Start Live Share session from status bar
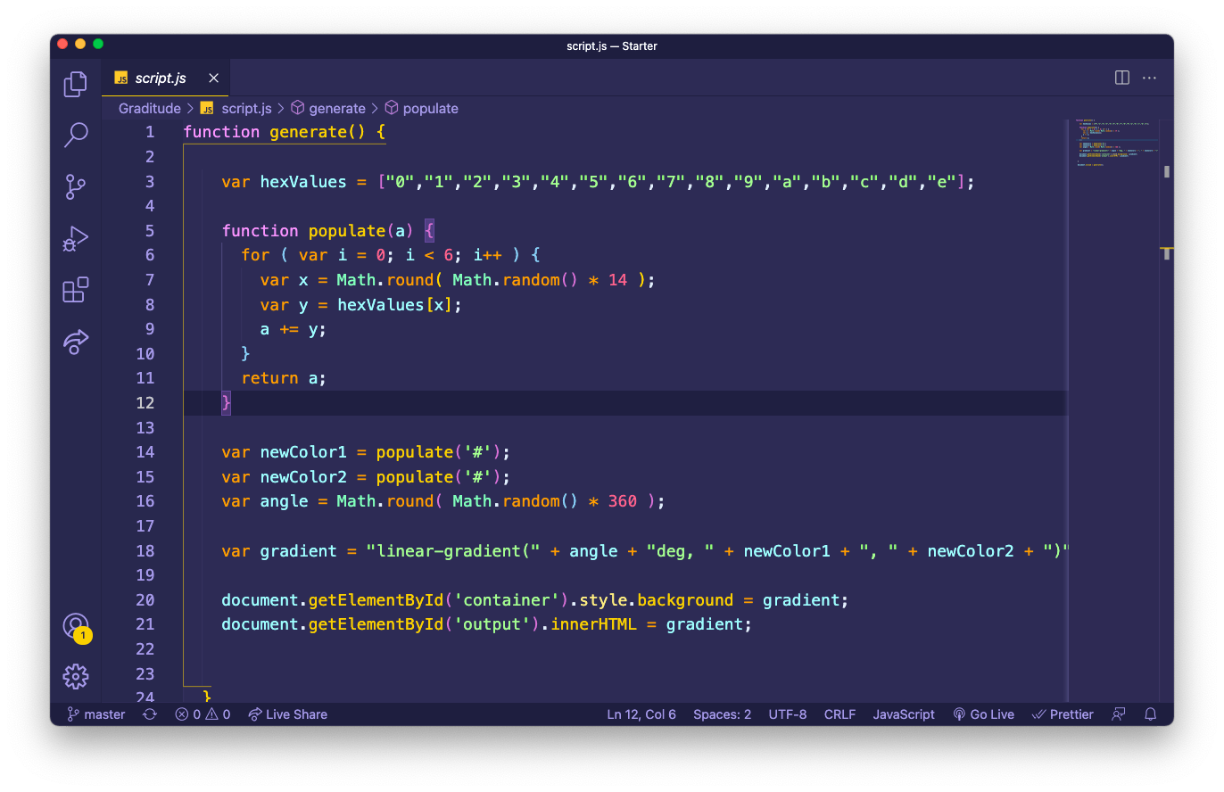Viewport: 1224px width, 792px height. point(287,714)
